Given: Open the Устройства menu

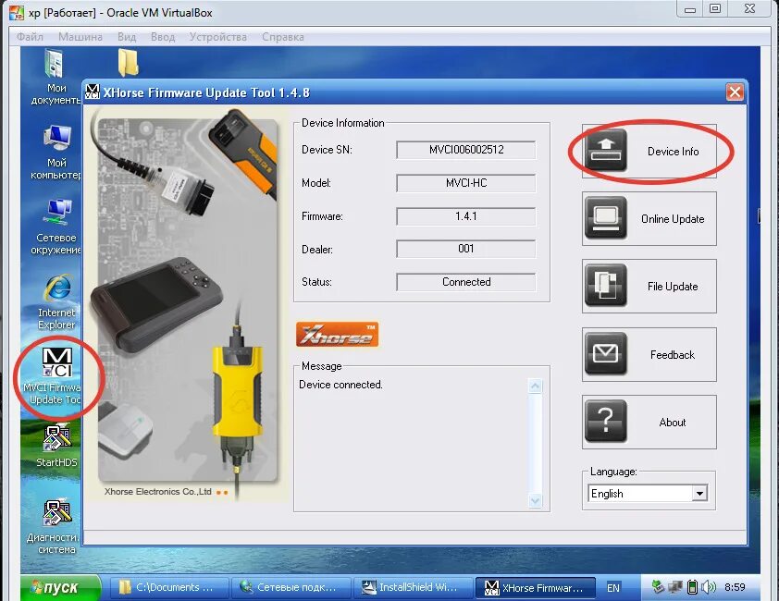Looking at the screenshot, I should pos(218,37).
